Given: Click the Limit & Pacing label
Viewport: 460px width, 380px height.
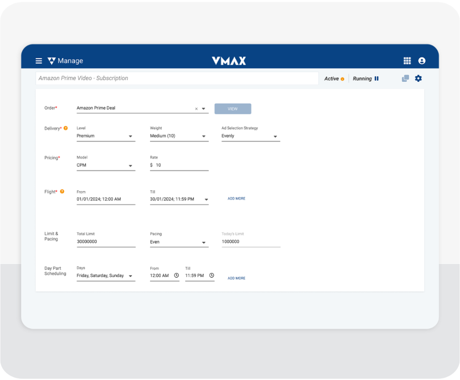Looking at the screenshot, I should (x=52, y=236).
